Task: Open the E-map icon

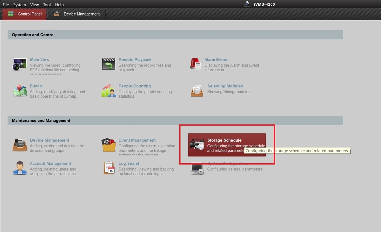Action: pos(20,90)
